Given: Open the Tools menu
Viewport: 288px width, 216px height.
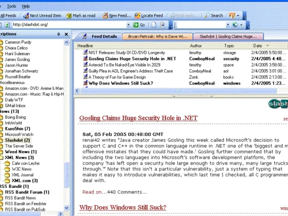Looking at the screenshot, I should click(12, 6).
